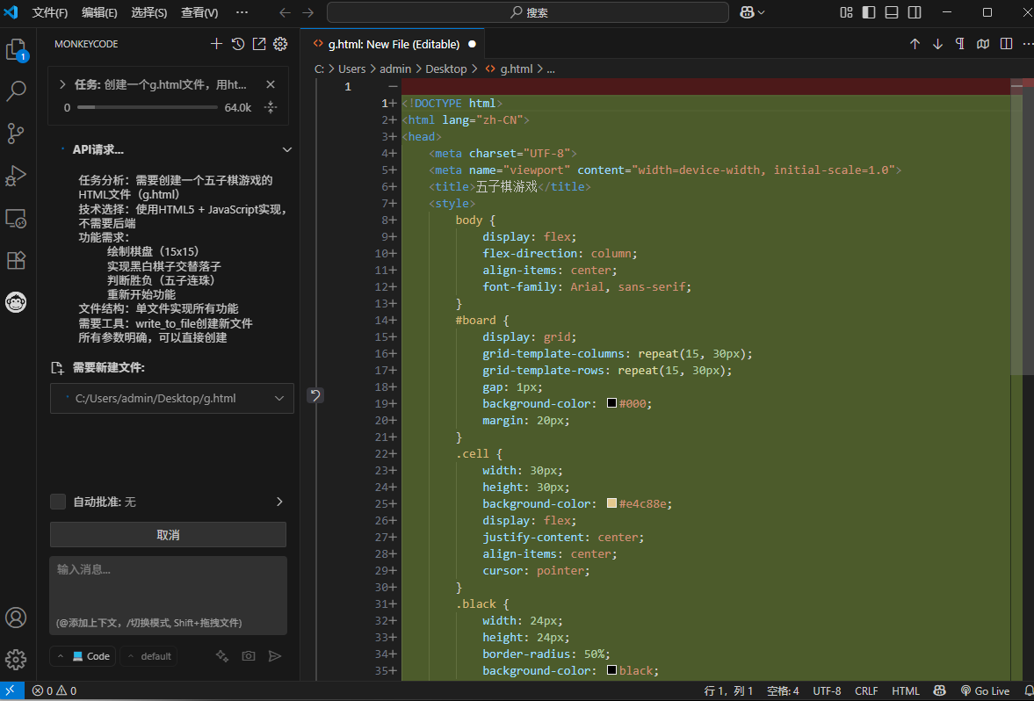Screen dimensions: 1034x701
Task: Open the Explorer view in activity bar
Action: [x=16, y=49]
